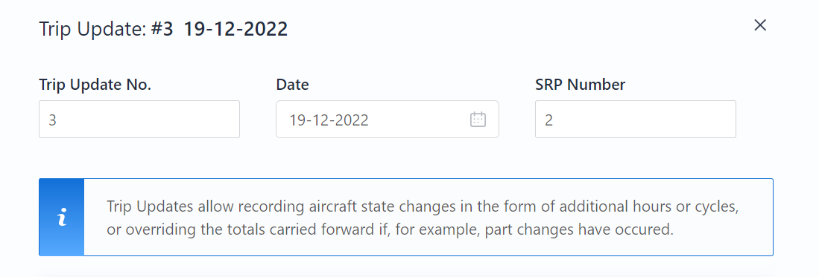Click the info banner's first text line
This screenshot has height=277, width=819.
tap(423, 206)
